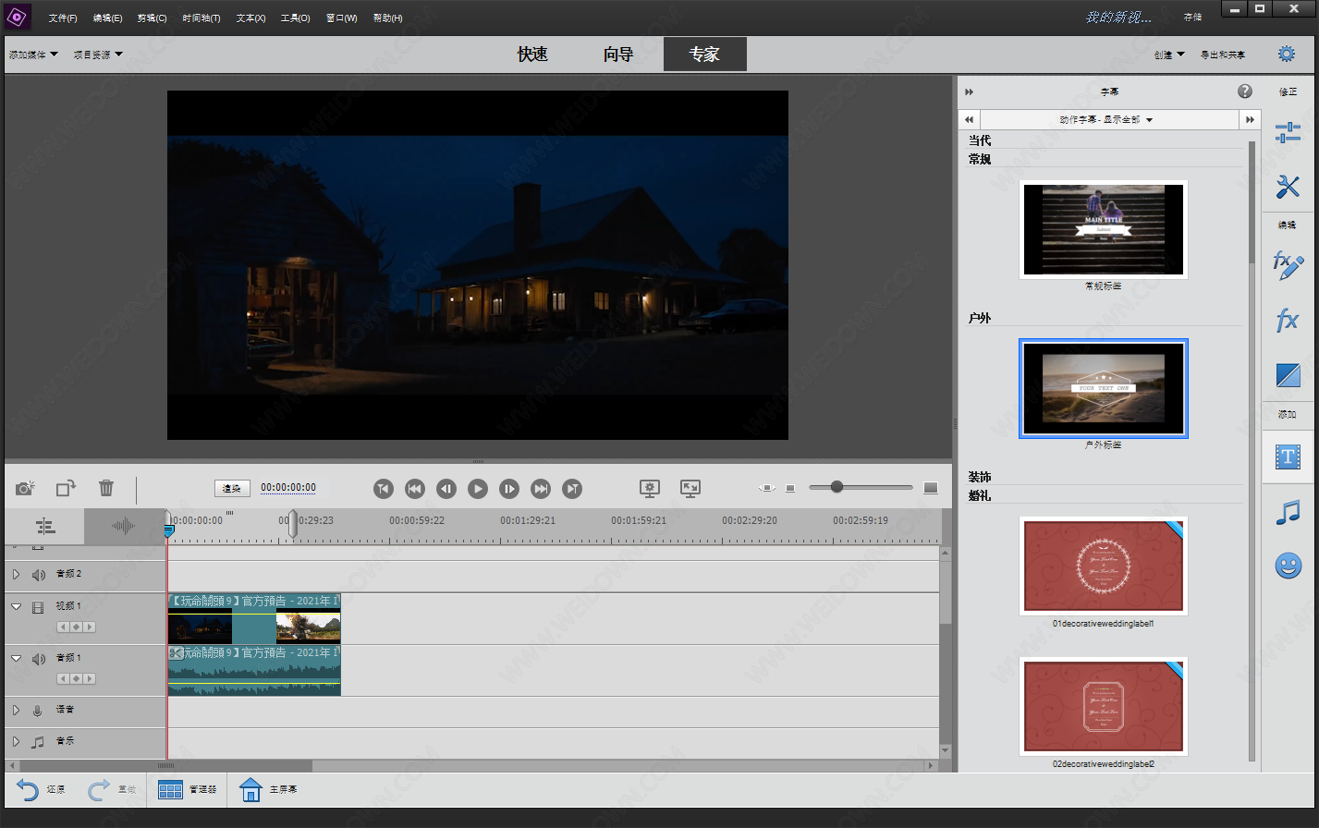Click the trash delete icon
This screenshot has width=1319, height=828.
pyautogui.click(x=106, y=488)
